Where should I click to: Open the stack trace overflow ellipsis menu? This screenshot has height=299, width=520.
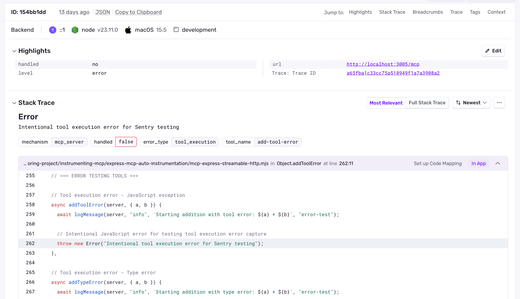click(x=499, y=102)
